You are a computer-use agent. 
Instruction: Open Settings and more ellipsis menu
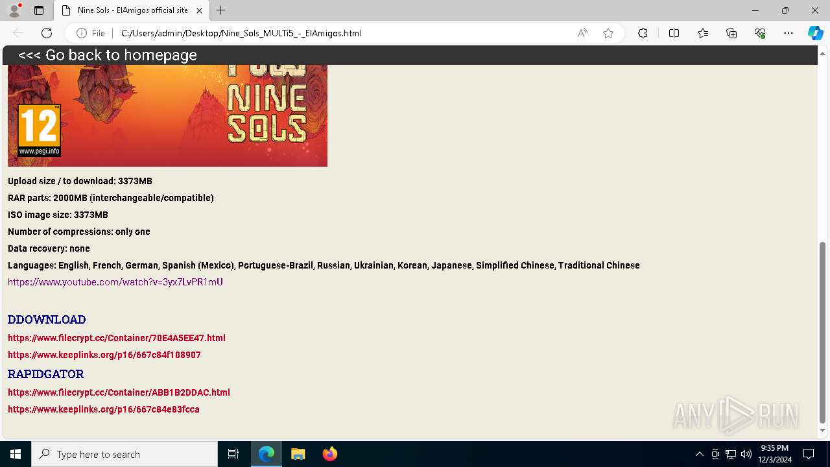(x=788, y=33)
